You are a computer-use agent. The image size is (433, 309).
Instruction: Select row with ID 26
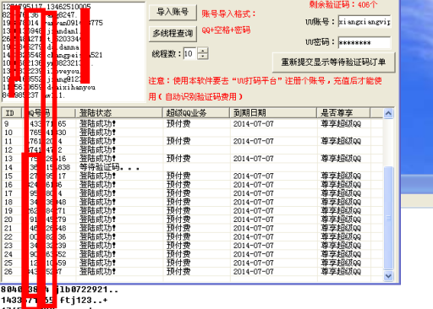coord(192,272)
